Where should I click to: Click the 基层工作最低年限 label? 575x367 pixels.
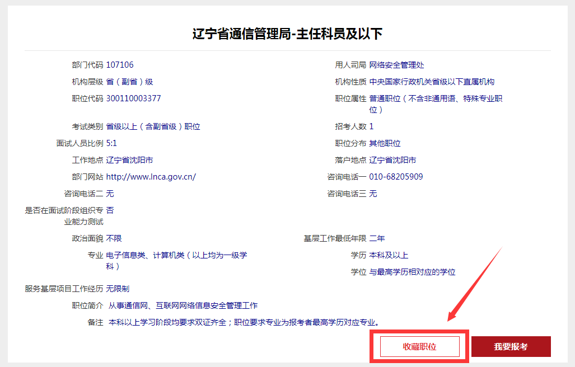(335, 238)
